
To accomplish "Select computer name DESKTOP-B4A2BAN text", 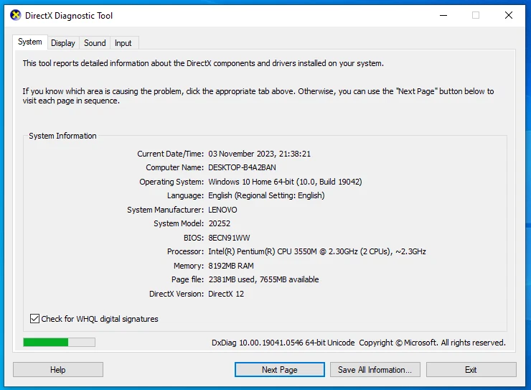I will coord(242,167).
